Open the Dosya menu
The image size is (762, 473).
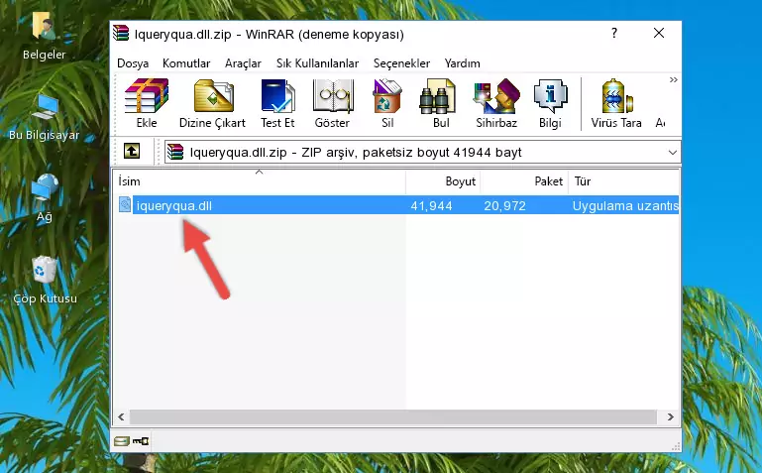click(x=133, y=63)
